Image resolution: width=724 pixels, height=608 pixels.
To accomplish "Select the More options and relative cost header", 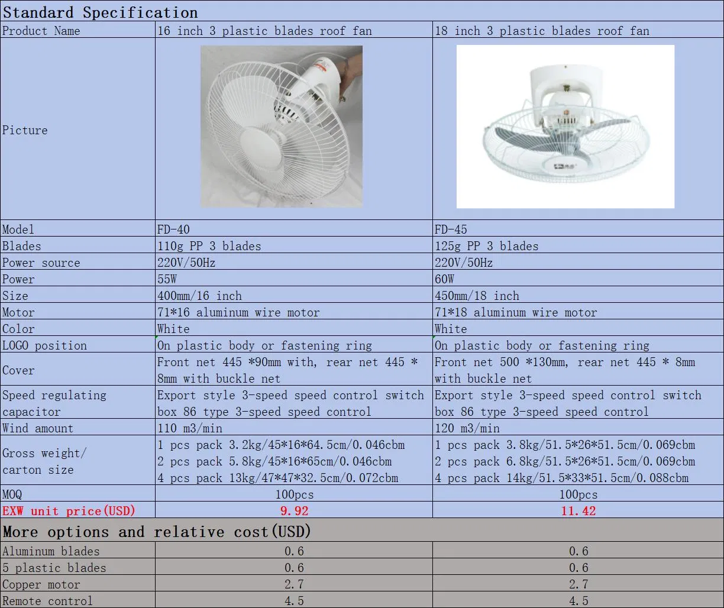I will (x=157, y=532).
